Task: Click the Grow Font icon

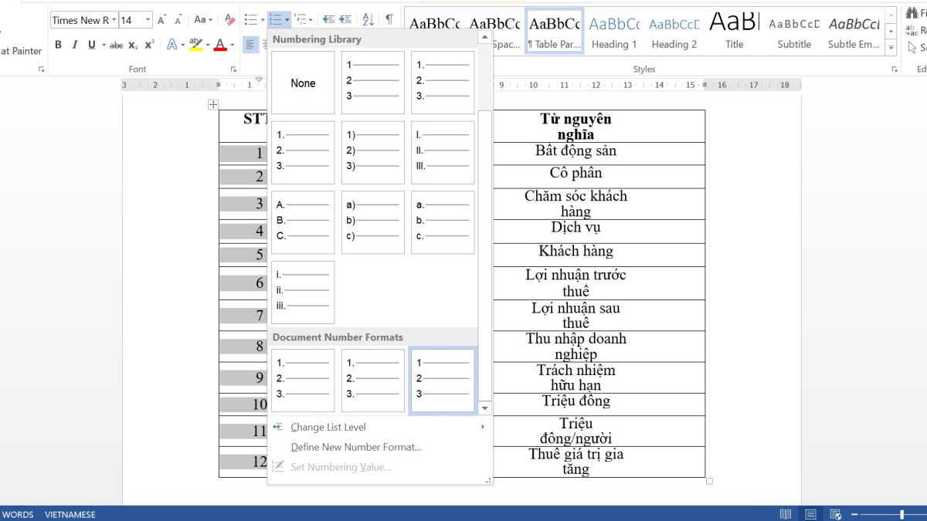Action: [x=162, y=20]
